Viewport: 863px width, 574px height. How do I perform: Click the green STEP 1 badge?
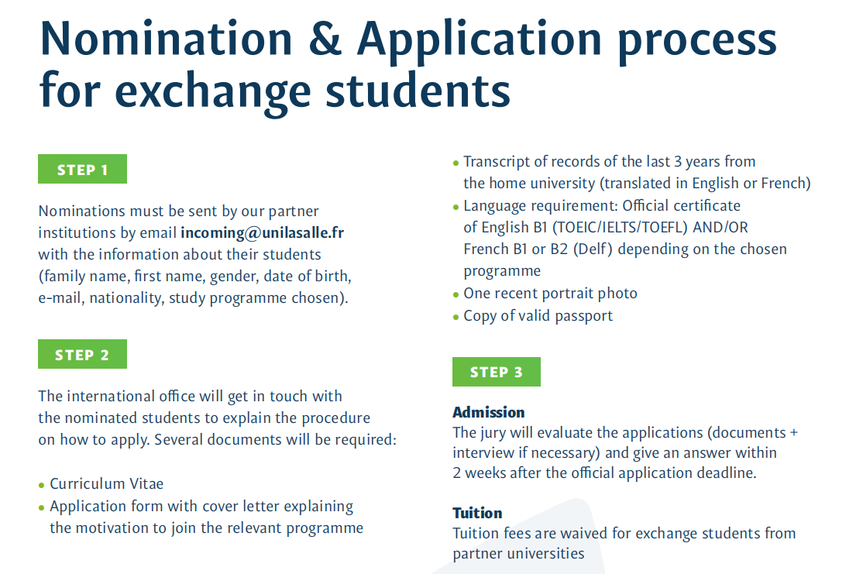[82, 170]
